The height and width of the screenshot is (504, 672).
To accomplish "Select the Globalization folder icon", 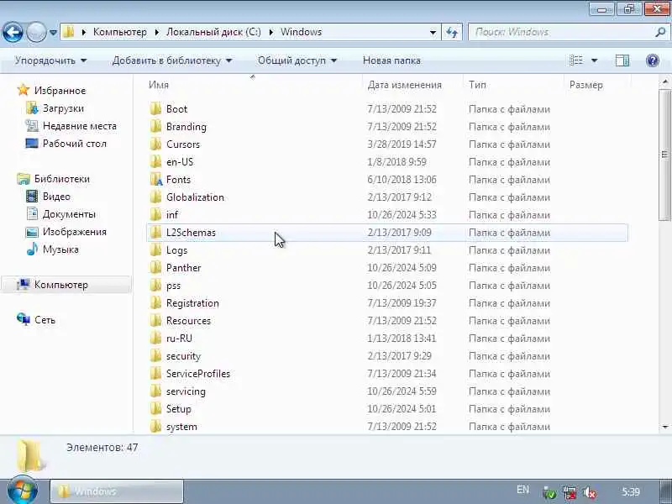I will click(x=155, y=197).
